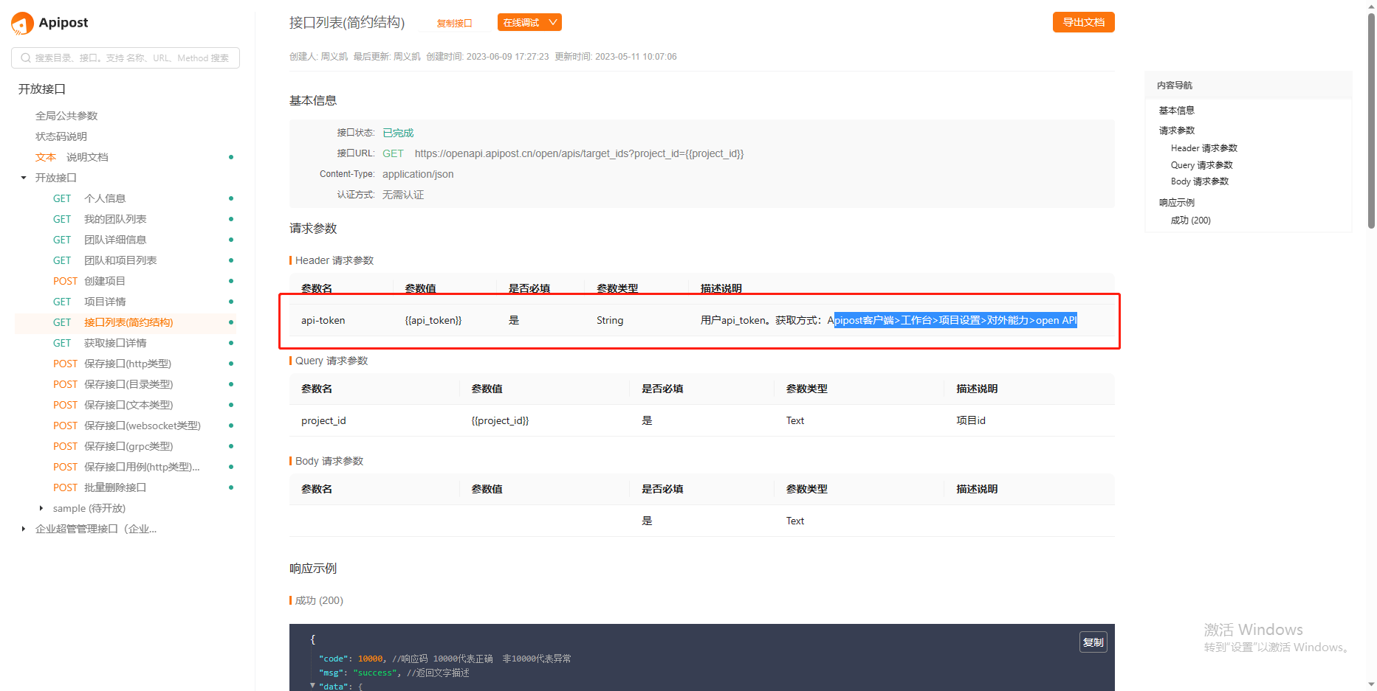1377x691 pixels.
Task: Click the project_id parameter name
Action: click(323, 420)
